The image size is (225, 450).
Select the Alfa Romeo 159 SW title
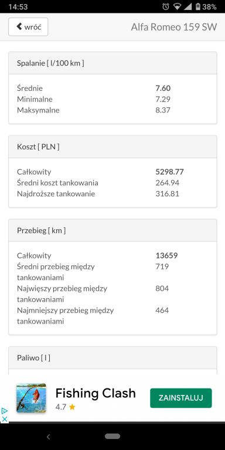coord(174,27)
